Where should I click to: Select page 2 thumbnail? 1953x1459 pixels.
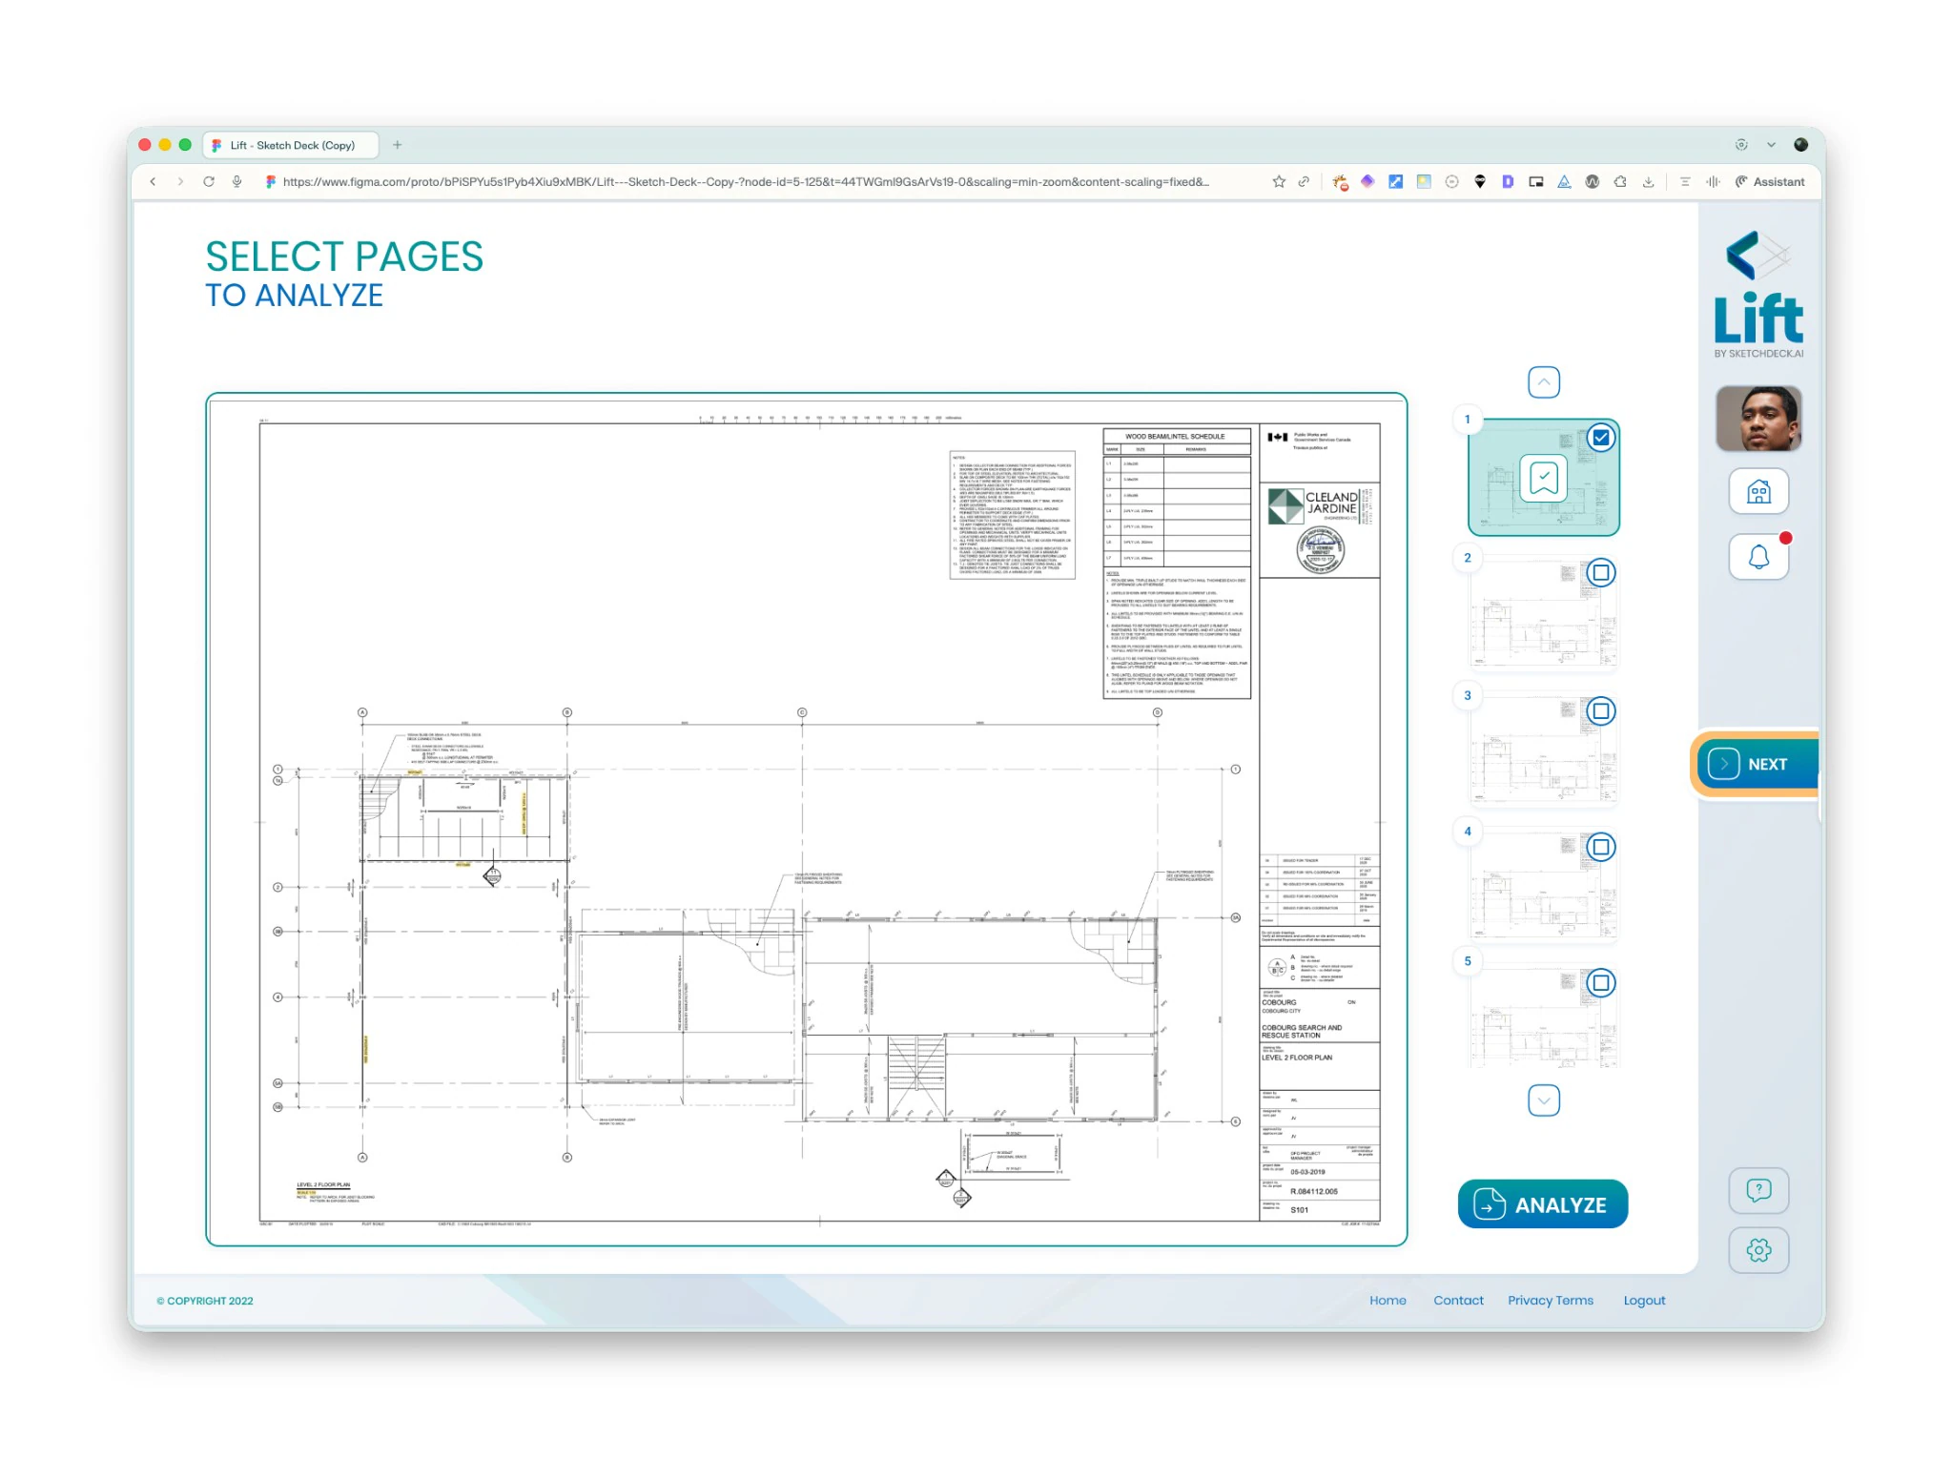pos(1543,615)
